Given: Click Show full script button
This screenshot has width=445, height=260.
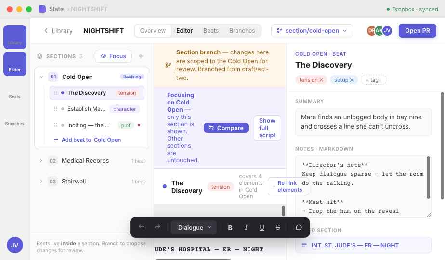Looking at the screenshot, I should [267, 128].
